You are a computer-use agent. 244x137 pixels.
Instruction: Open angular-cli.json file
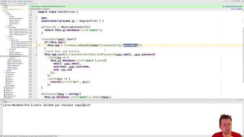coord(9,87)
